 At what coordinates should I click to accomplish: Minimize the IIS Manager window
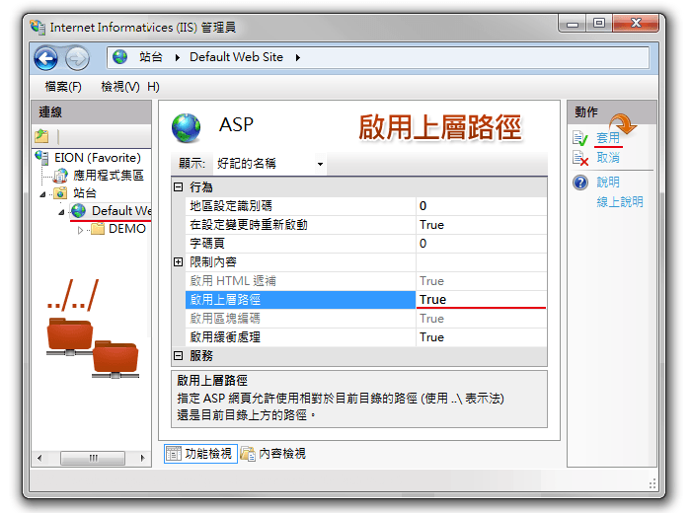573,24
